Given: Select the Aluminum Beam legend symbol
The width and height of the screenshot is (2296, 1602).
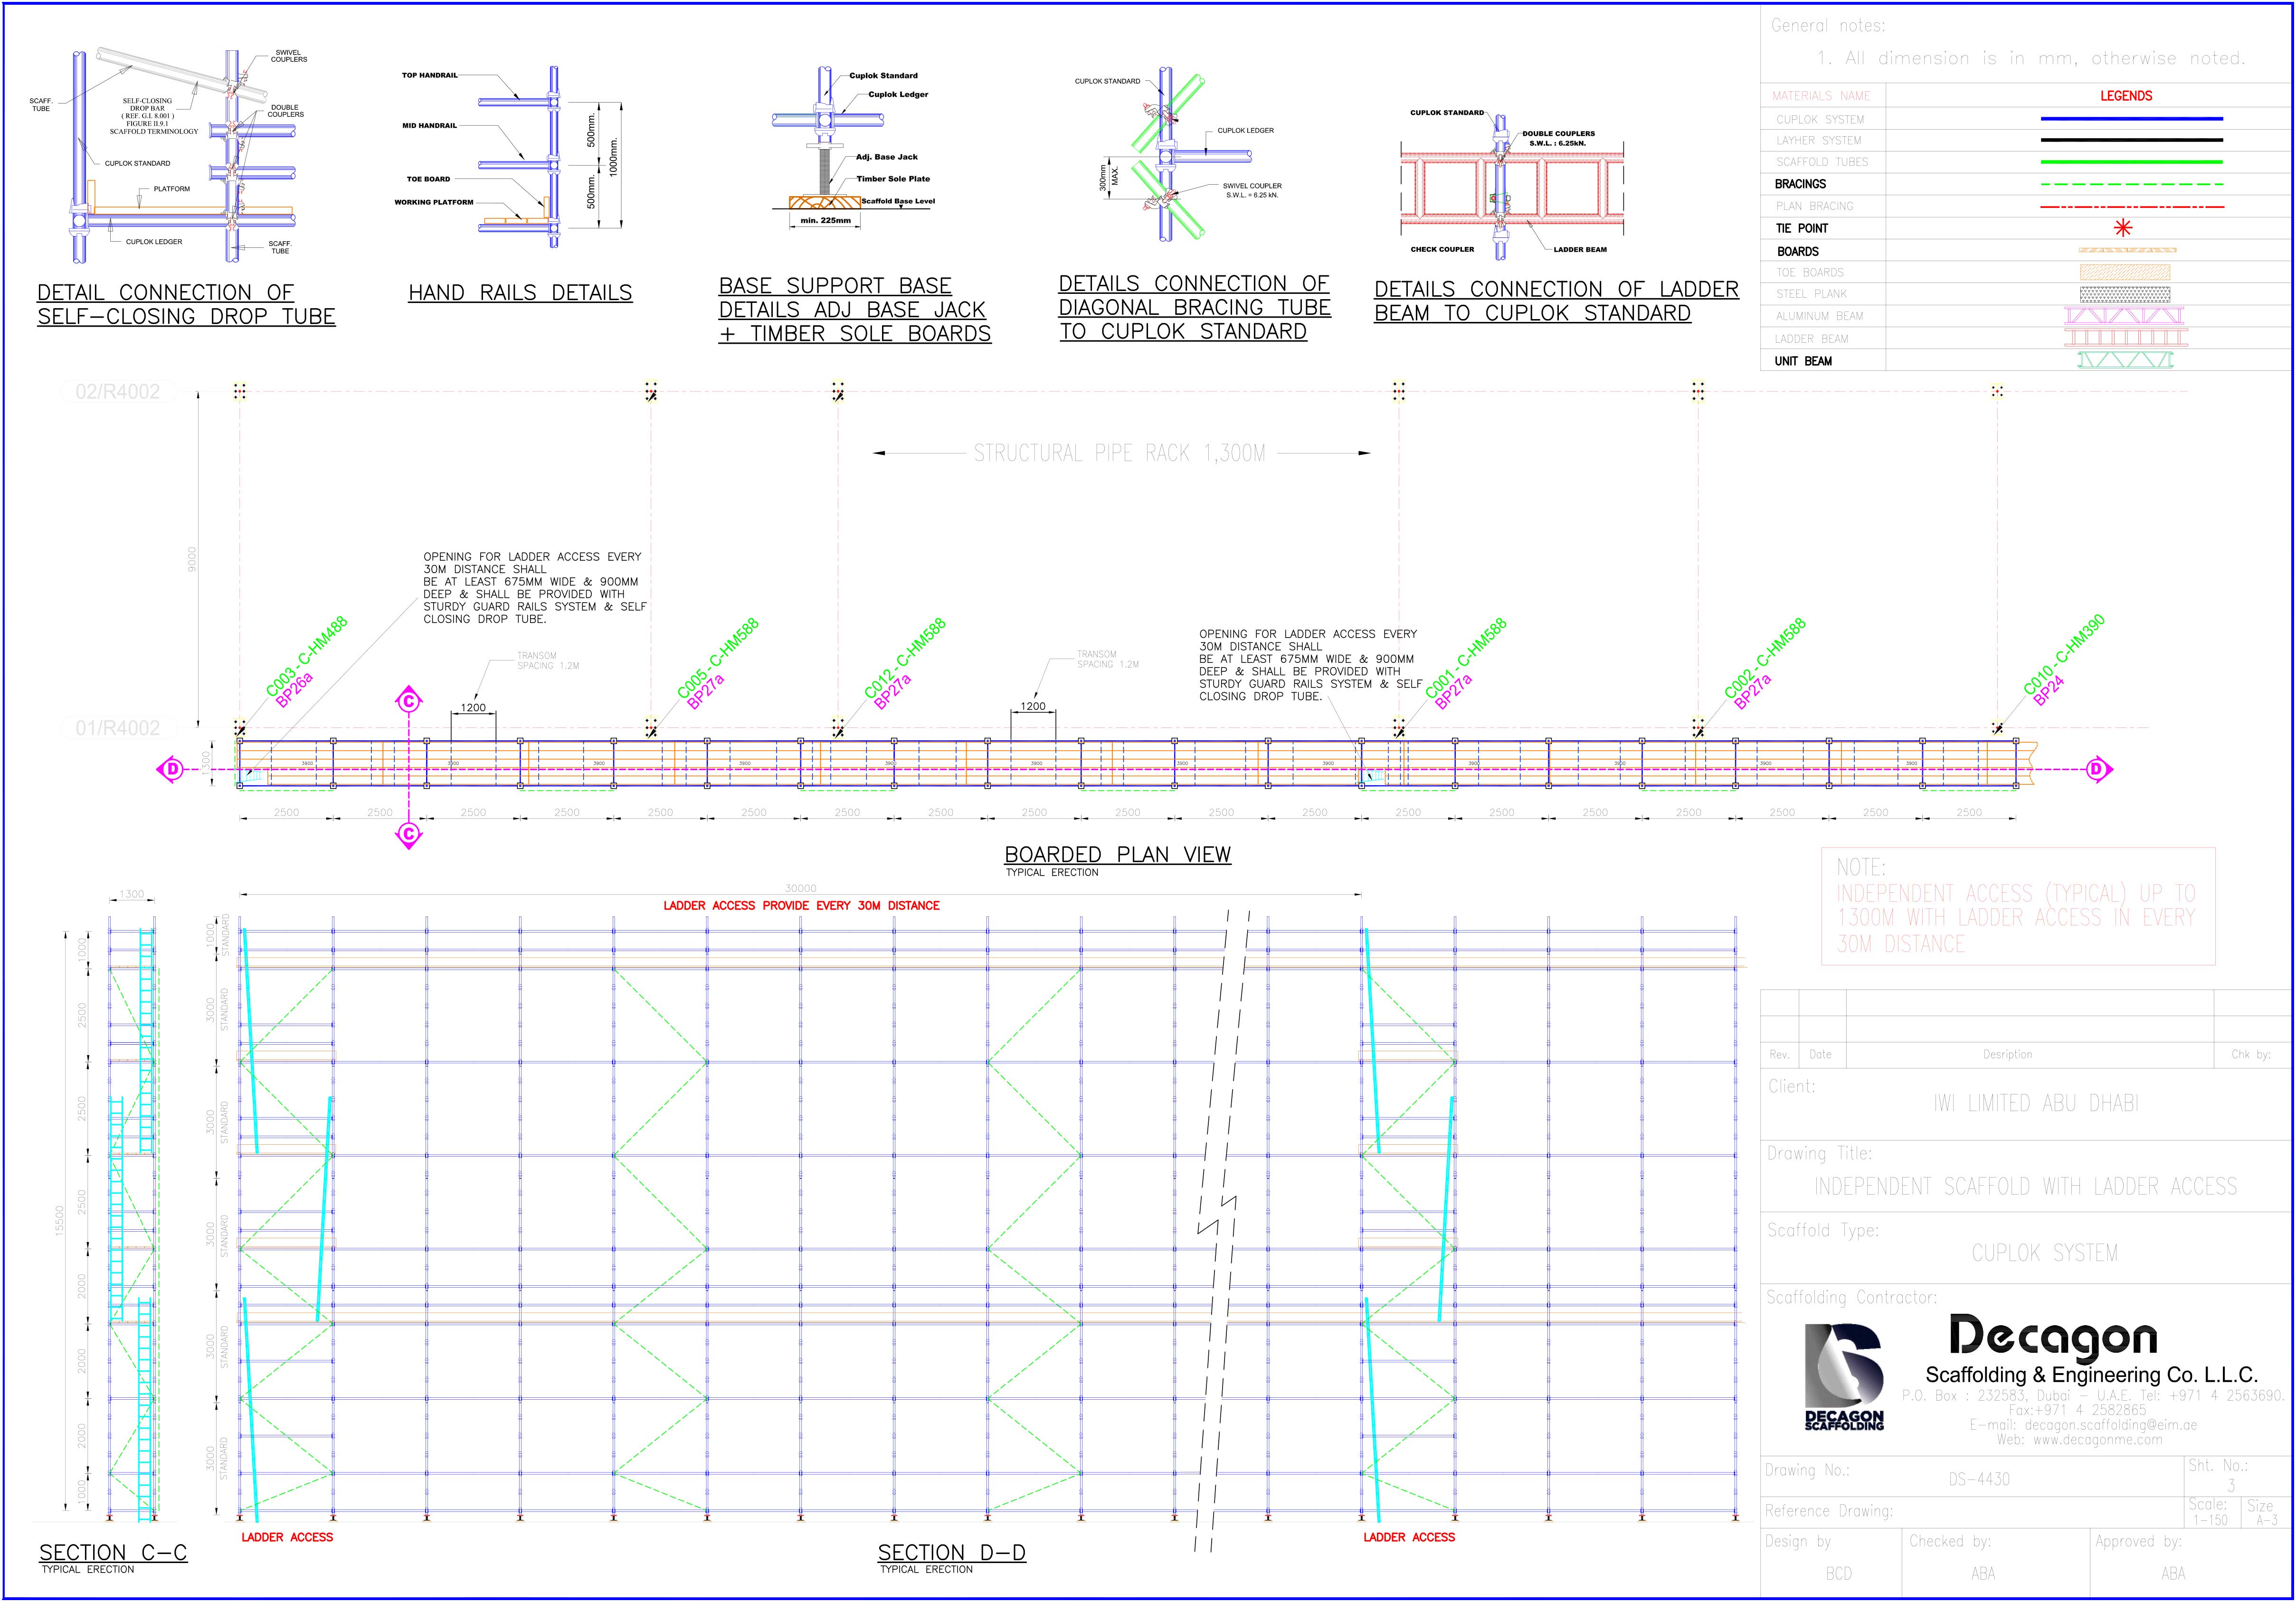Looking at the screenshot, I should pyautogui.click(x=2124, y=316).
